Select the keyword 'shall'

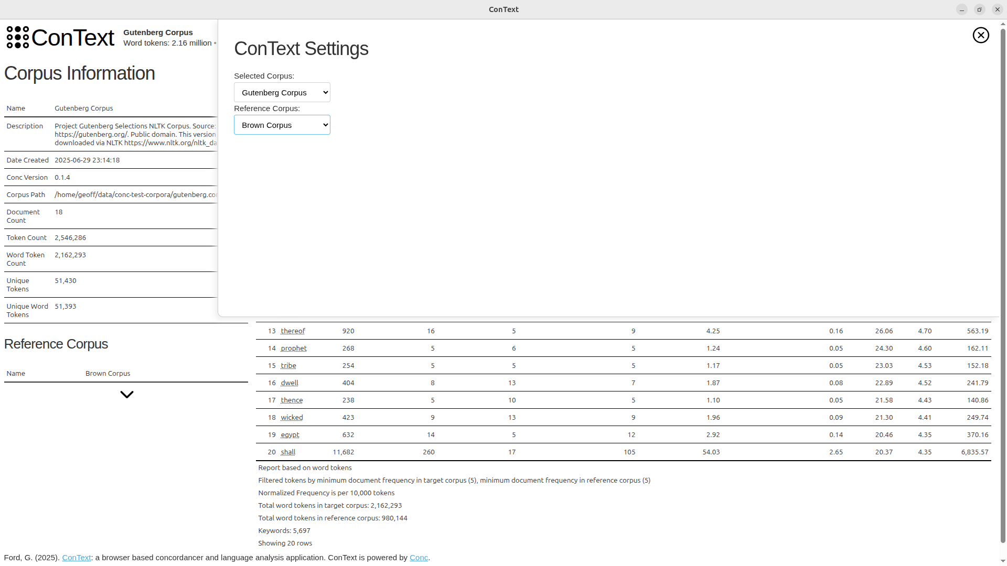(289, 452)
